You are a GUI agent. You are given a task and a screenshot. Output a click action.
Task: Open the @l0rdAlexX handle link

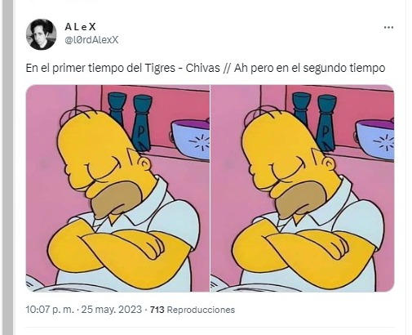point(91,40)
